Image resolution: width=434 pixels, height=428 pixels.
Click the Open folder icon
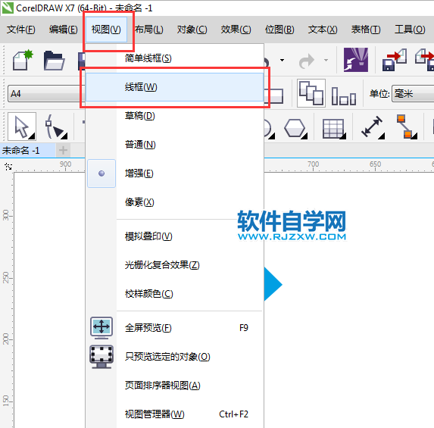click(x=54, y=60)
